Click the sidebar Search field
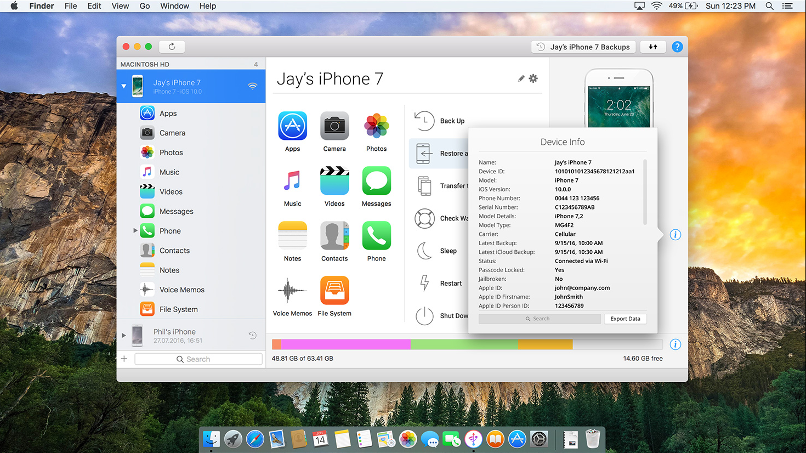 tap(198, 359)
